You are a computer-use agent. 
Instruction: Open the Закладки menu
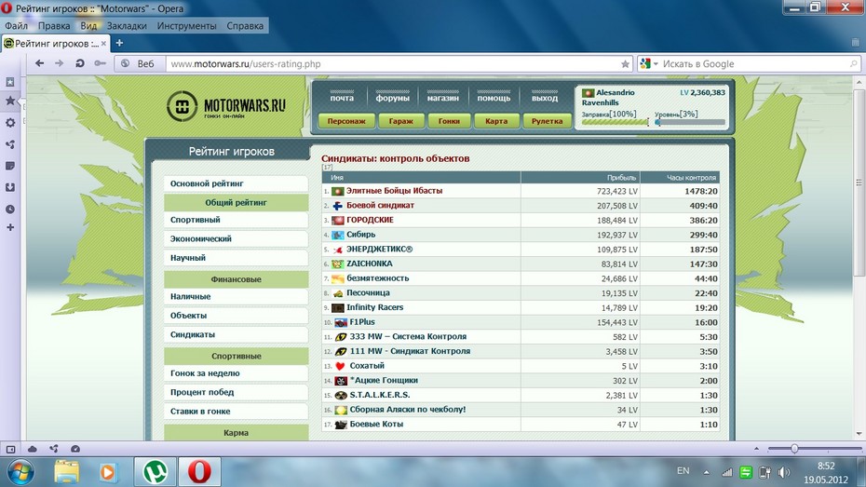[127, 25]
